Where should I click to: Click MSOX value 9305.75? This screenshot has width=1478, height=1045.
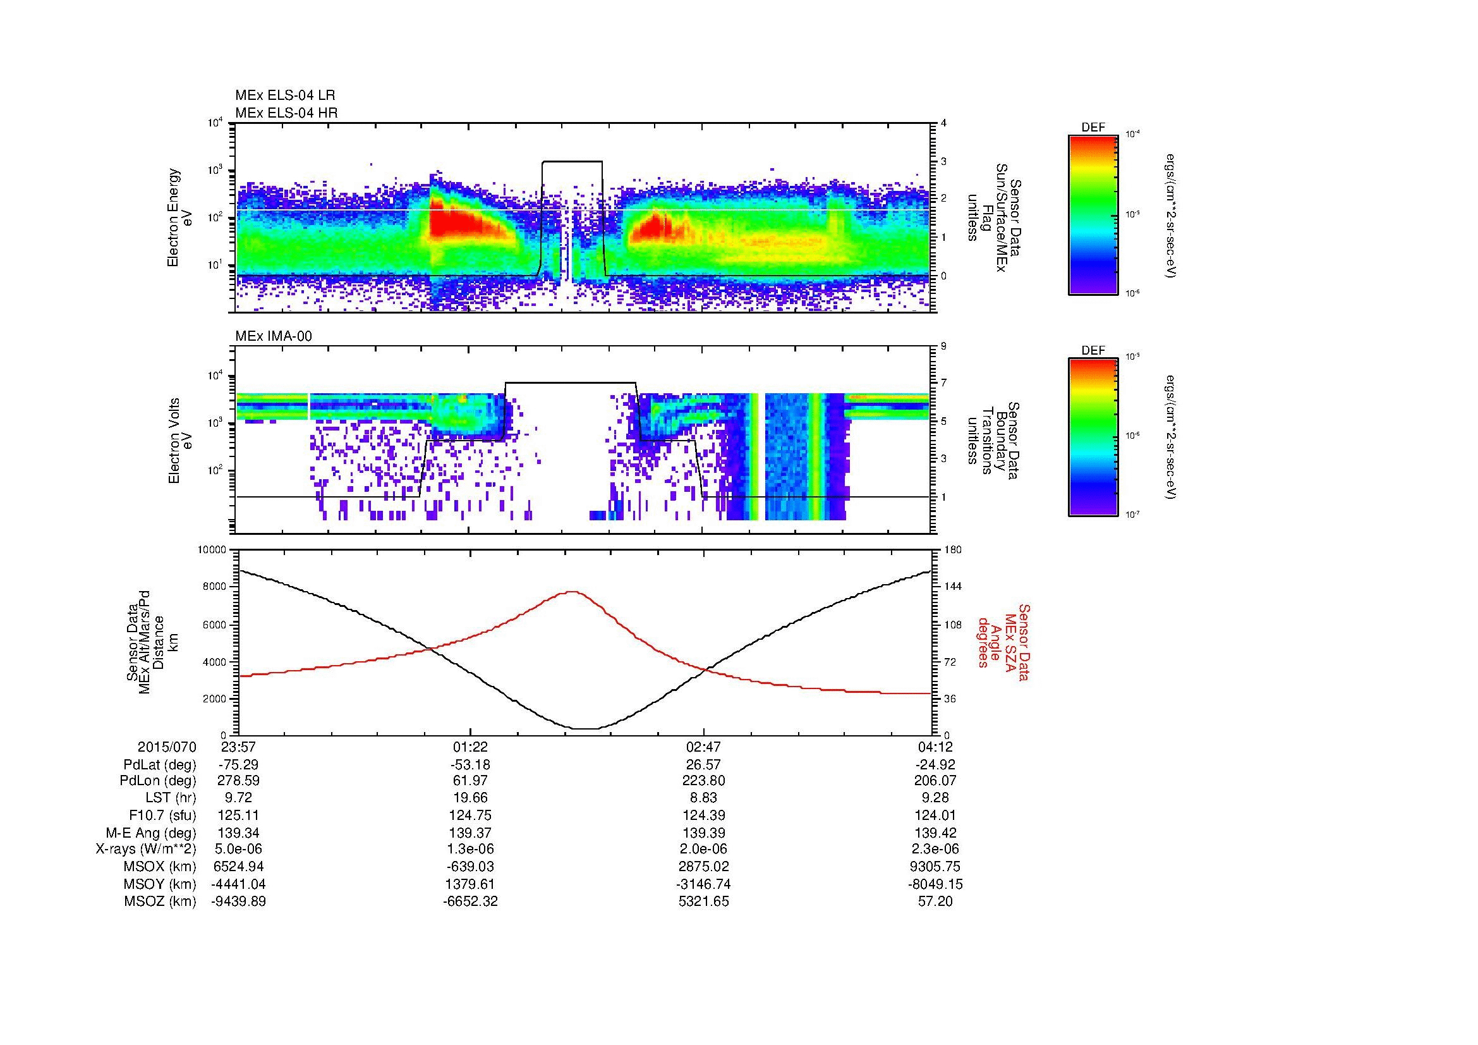click(936, 867)
